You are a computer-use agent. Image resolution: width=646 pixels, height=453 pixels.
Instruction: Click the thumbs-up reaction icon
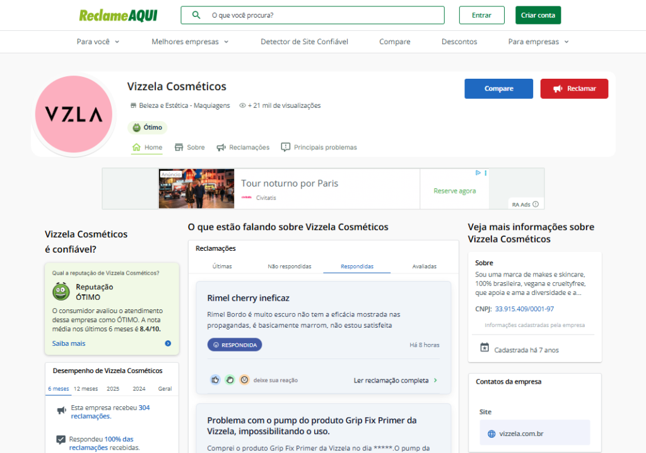215,380
